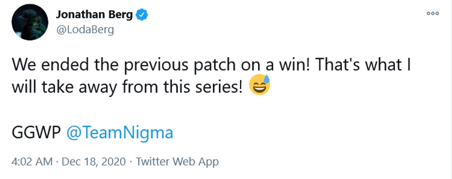Click the 4:02 AM timestamp

click(x=32, y=162)
